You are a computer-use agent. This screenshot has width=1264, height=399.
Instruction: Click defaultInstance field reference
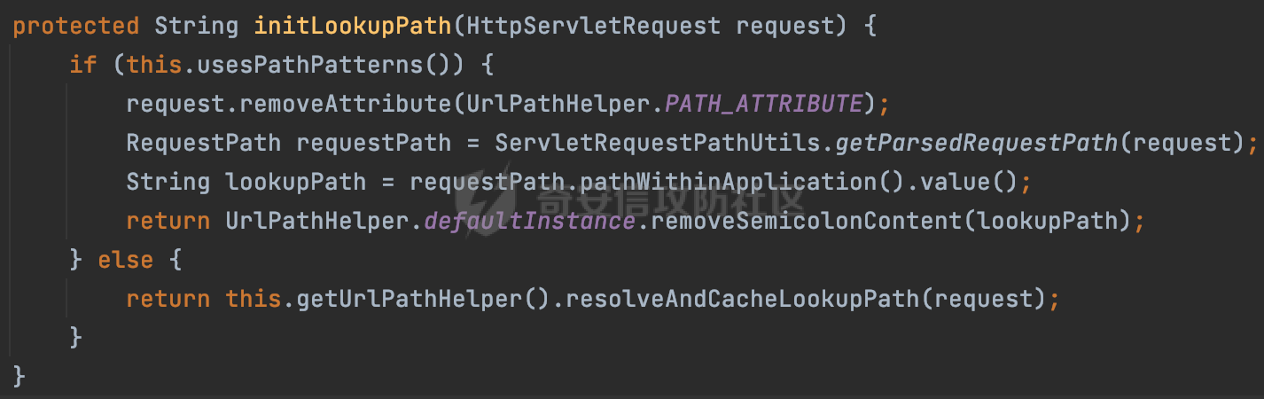point(530,221)
